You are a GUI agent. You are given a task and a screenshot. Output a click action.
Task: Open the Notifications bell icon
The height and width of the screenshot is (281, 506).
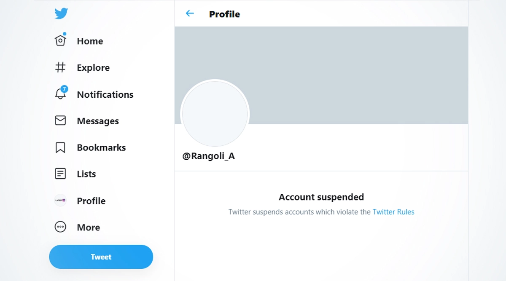pos(61,94)
